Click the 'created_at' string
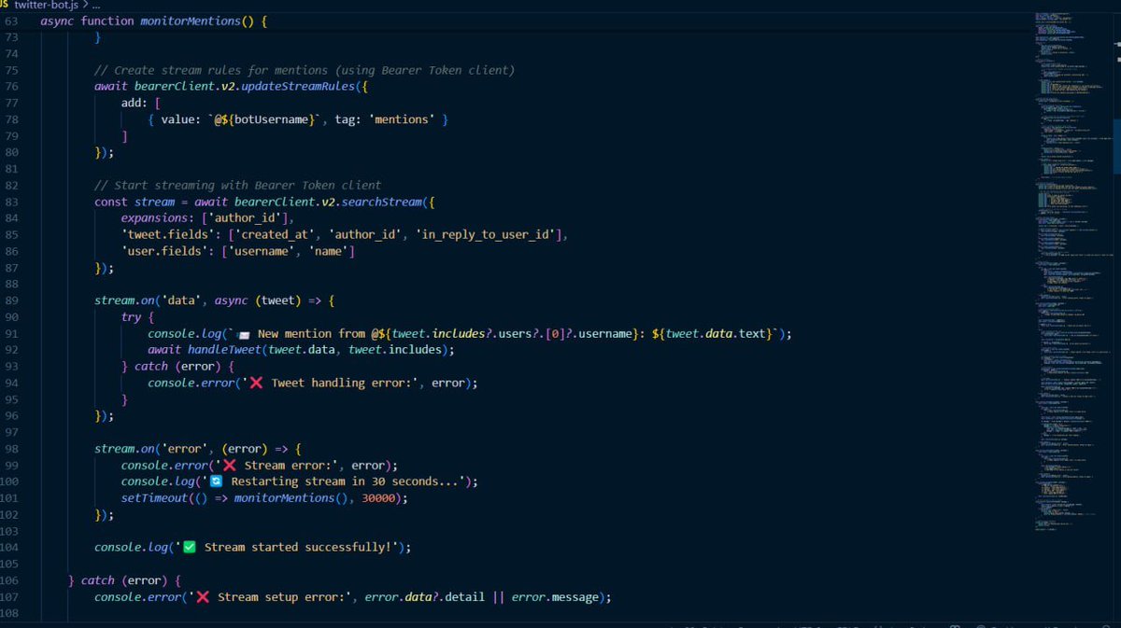The height and width of the screenshot is (628, 1121). [x=276, y=234]
